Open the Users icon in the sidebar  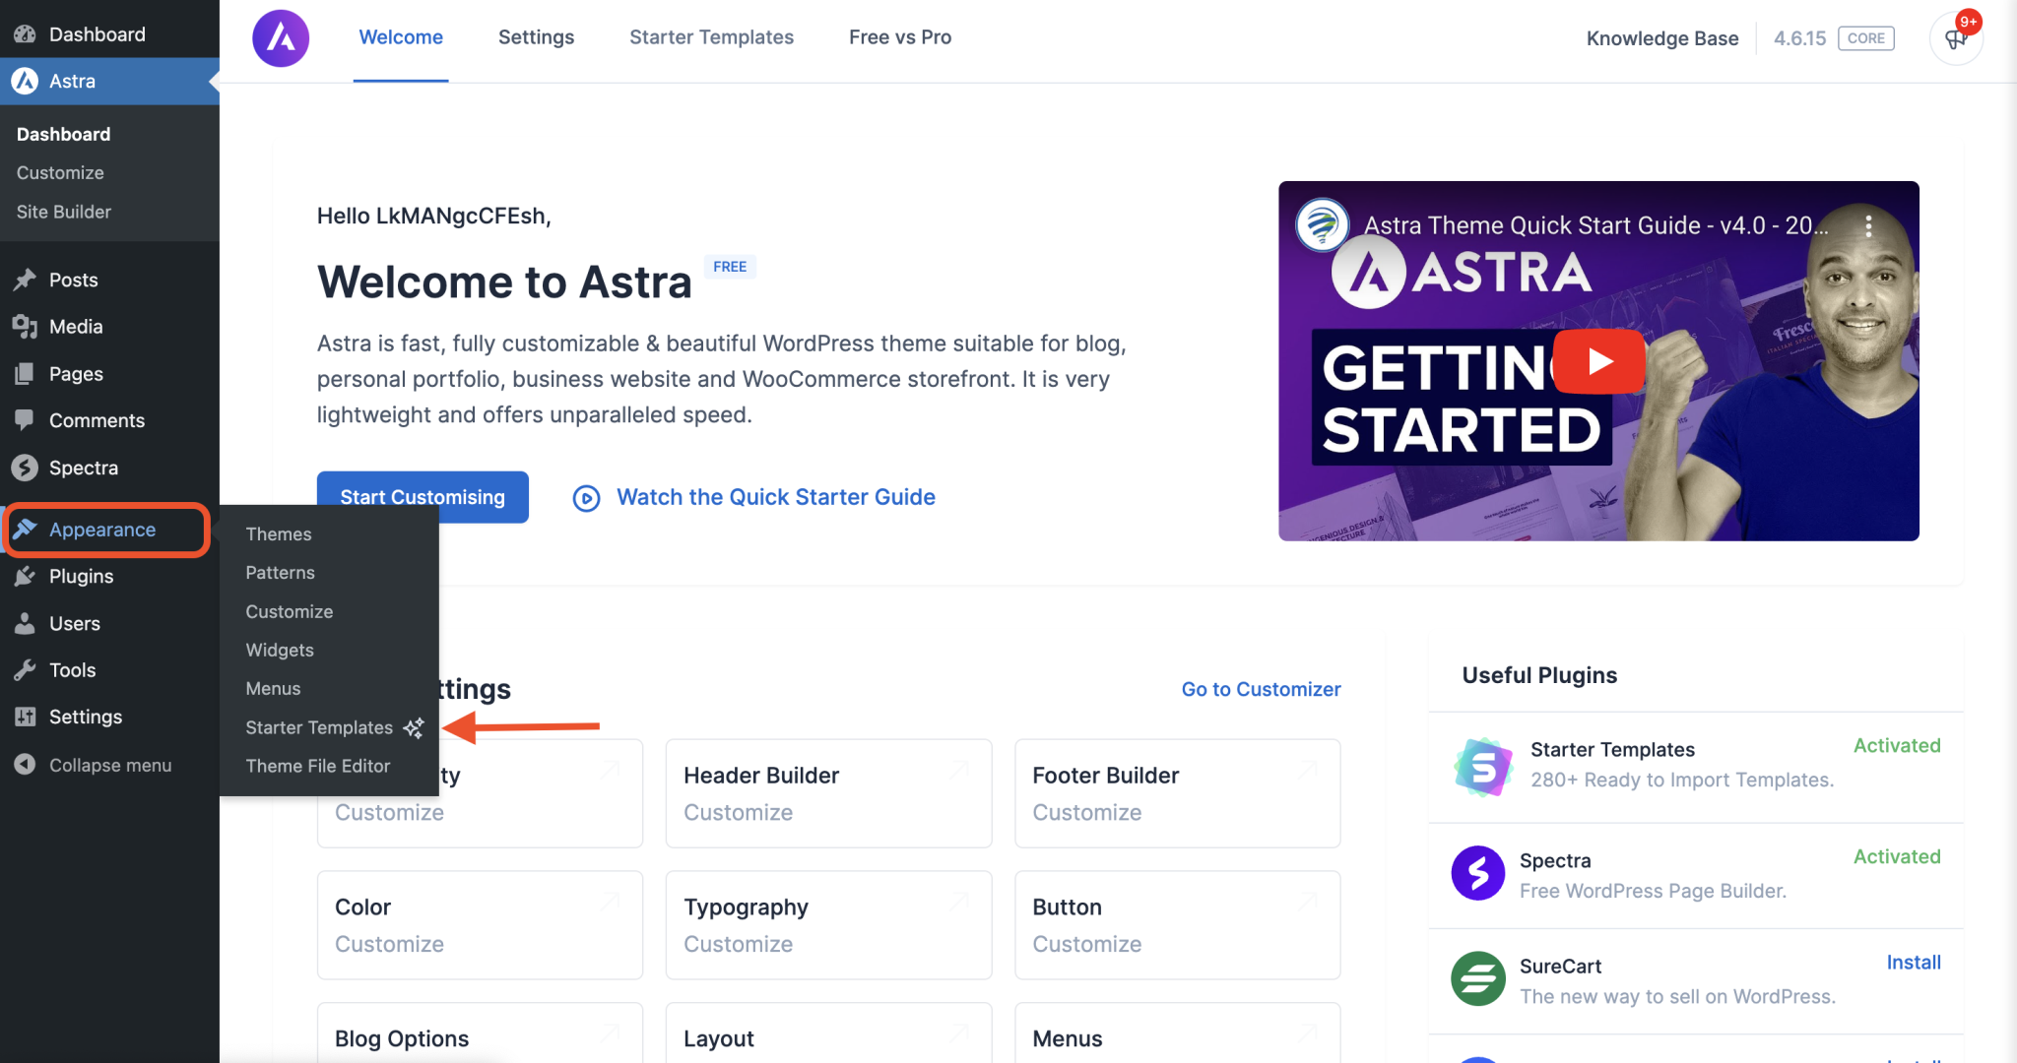27,623
